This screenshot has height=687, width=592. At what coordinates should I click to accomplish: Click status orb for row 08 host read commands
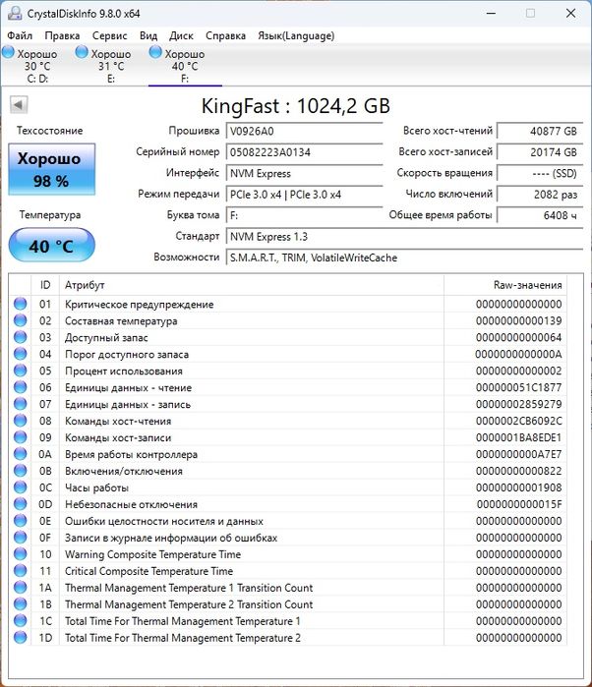tap(21, 421)
